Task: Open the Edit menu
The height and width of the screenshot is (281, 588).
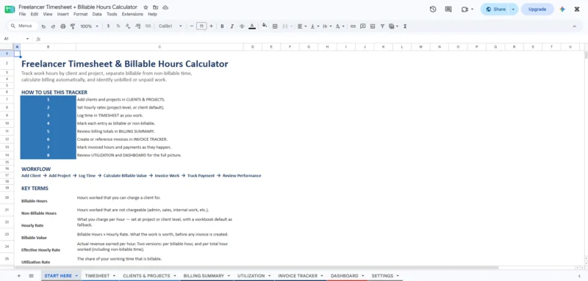Action: (35, 14)
